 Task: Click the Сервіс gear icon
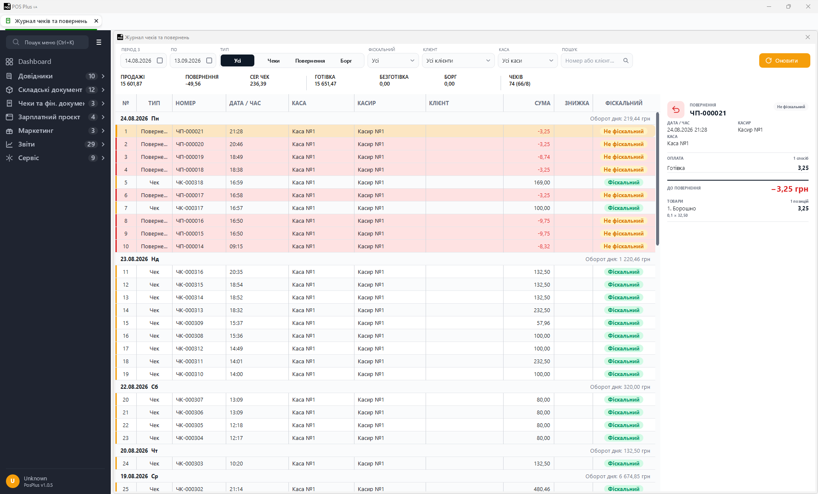pyautogui.click(x=9, y=158)
